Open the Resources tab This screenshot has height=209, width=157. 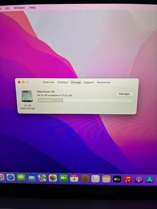coord(104,82)
